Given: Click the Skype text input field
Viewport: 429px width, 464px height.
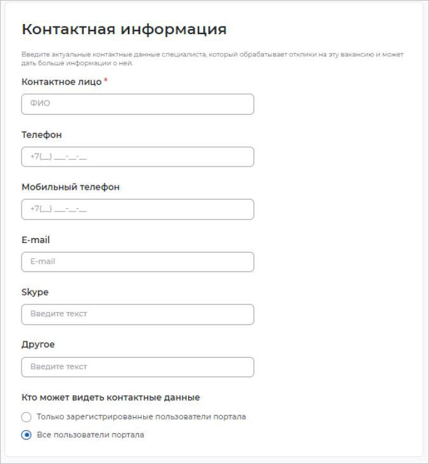Looking at the screenshot, I should 138,315.
